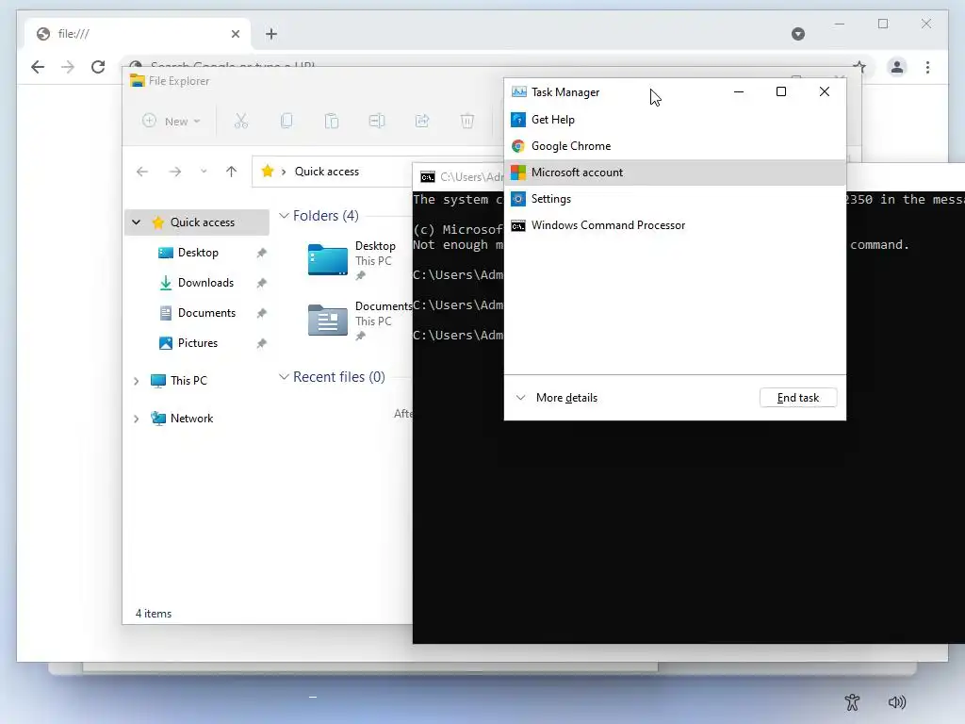965x724 pixels.
Task: Select Google Chrome process in Task Manager
Action: [675, 146]
